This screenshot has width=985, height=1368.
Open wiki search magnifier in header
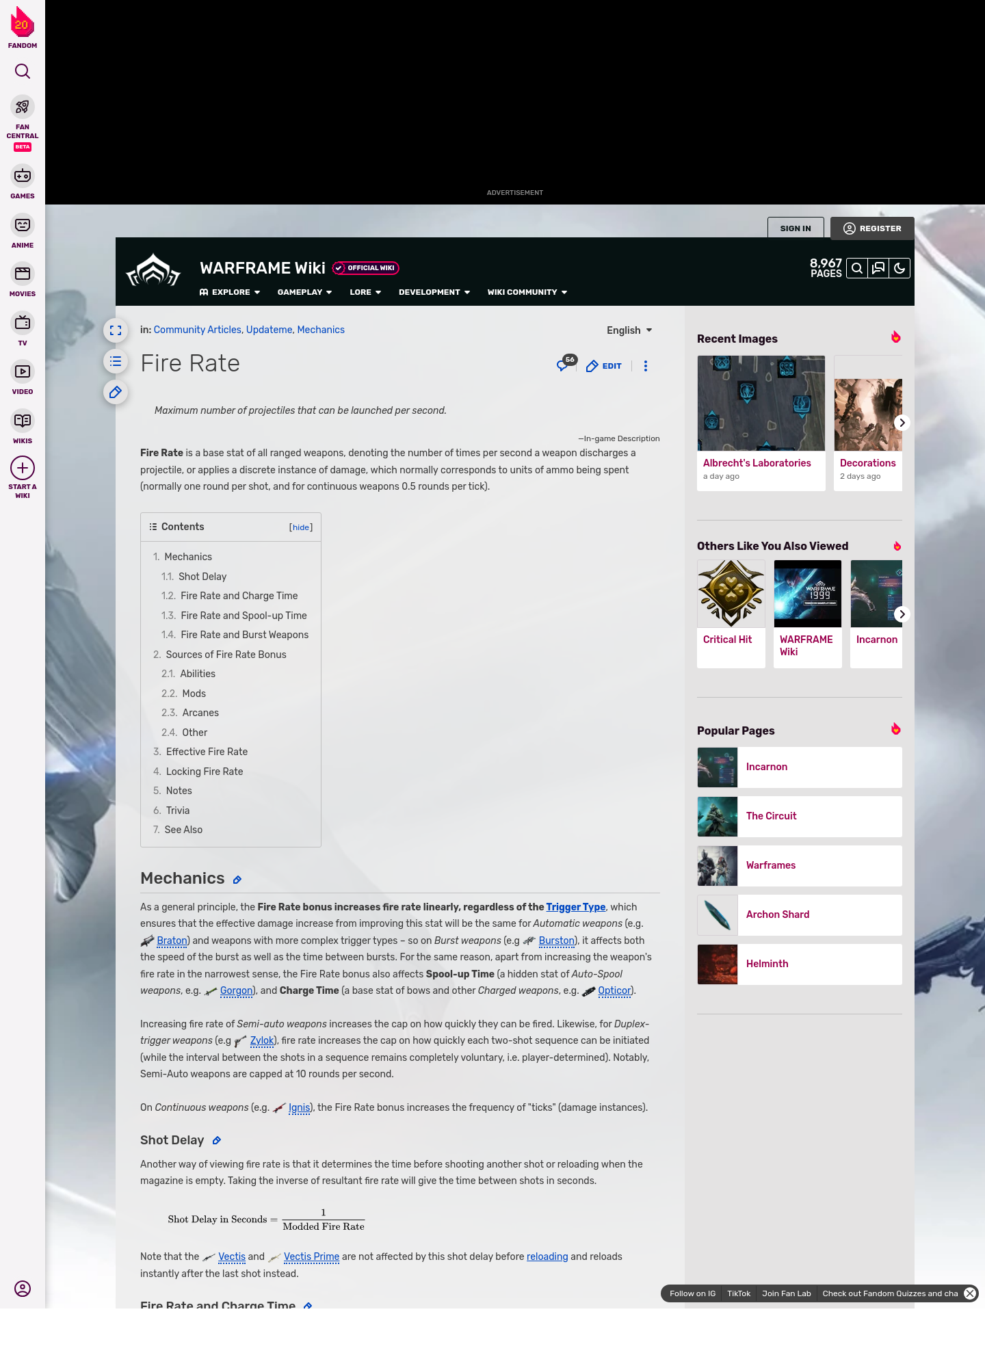(857, 268)
